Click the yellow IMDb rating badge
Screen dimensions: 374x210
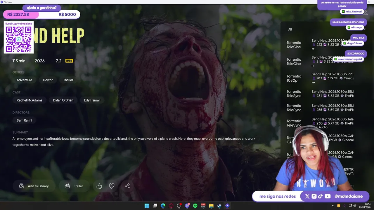69,61
